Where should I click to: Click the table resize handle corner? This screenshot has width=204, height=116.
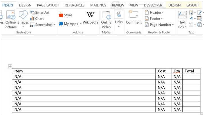point(201,113)
